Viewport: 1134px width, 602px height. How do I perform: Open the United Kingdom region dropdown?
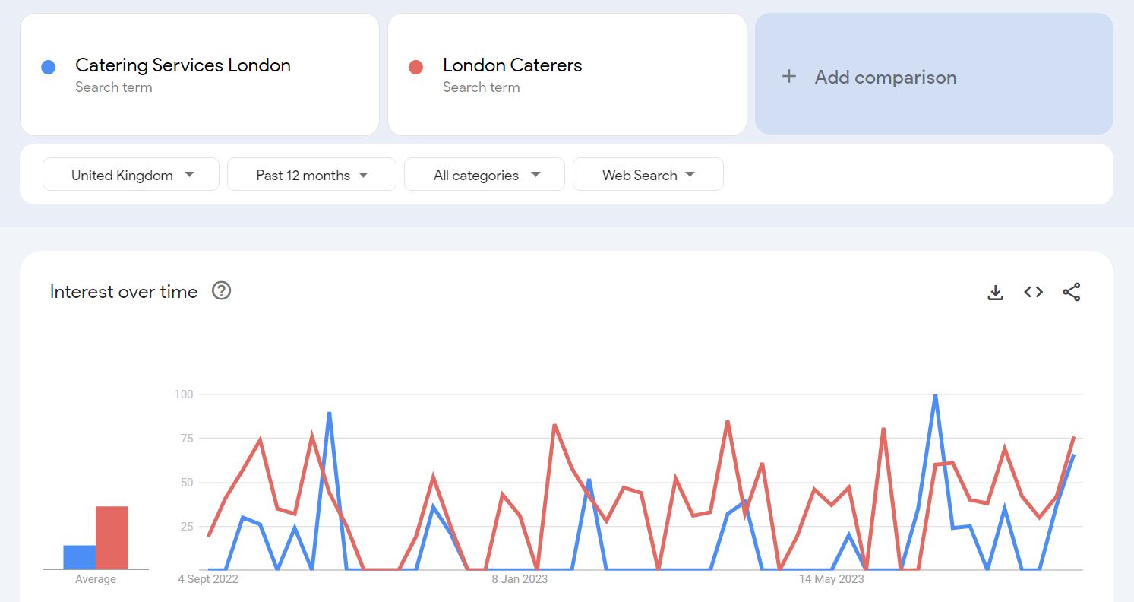pos(131,175)
